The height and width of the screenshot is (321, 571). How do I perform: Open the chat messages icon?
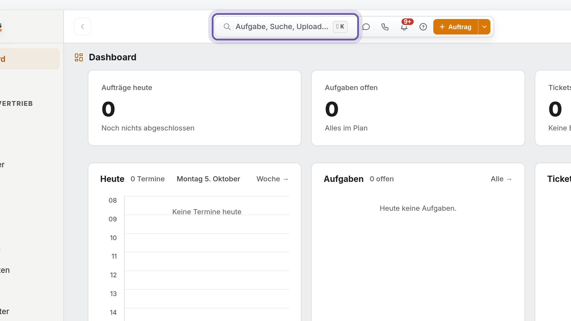[366, 27]
